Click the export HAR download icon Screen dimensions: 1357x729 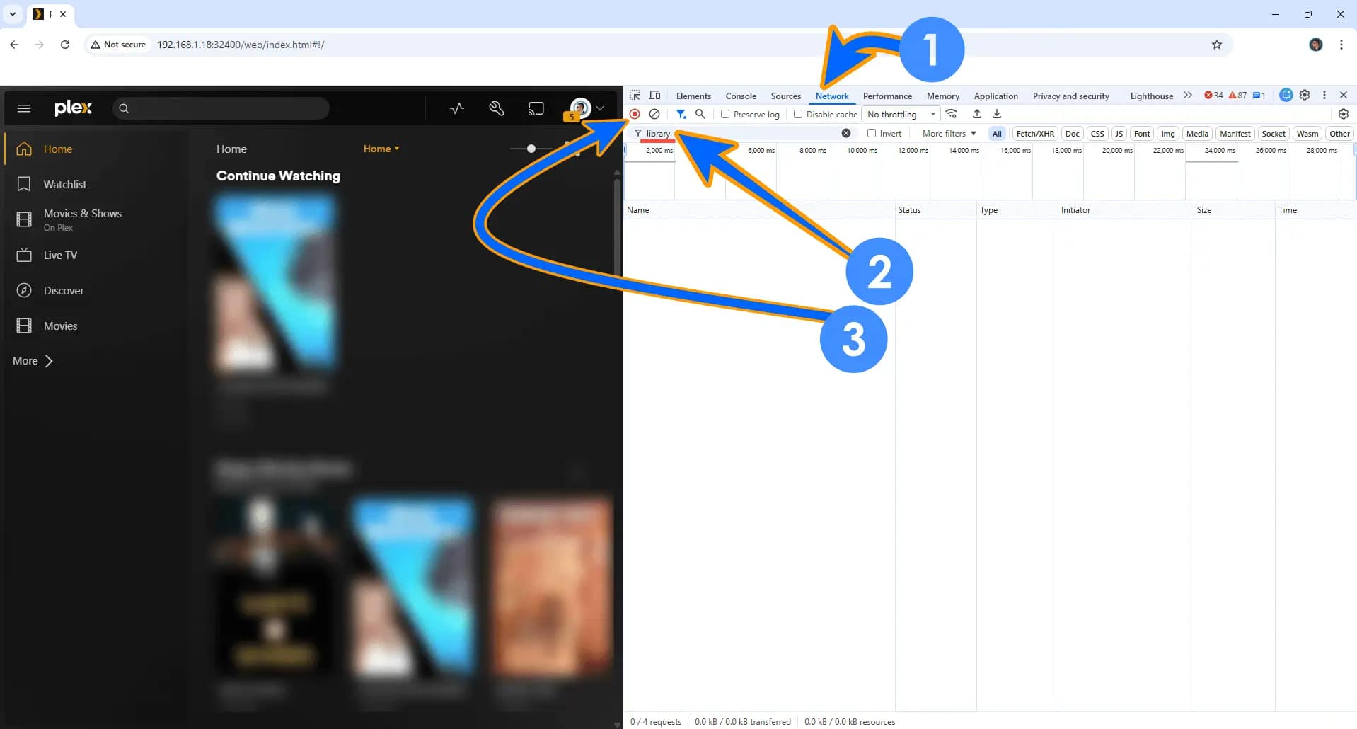click(x=997, y=114)
